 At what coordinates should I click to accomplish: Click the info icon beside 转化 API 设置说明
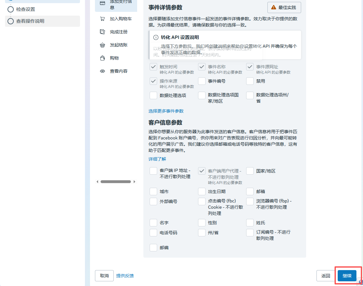tap(156, 37)
